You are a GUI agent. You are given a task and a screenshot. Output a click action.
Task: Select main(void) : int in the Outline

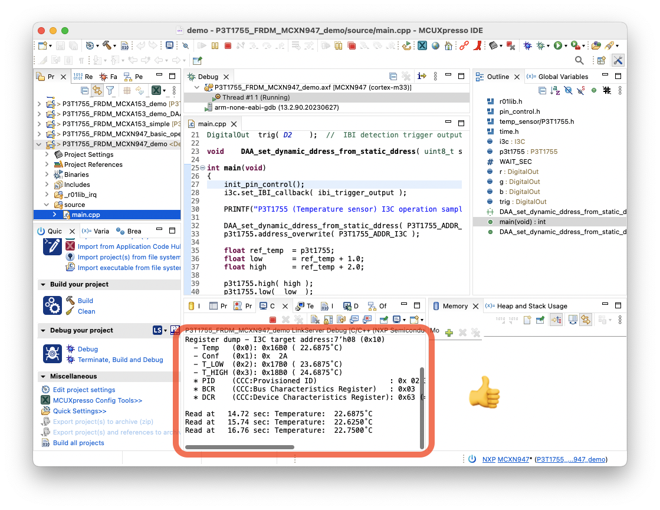tap(522, 222)
